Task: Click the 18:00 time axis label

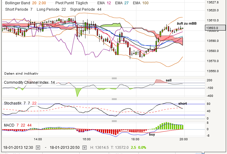Action: click(x=135, y=139)
